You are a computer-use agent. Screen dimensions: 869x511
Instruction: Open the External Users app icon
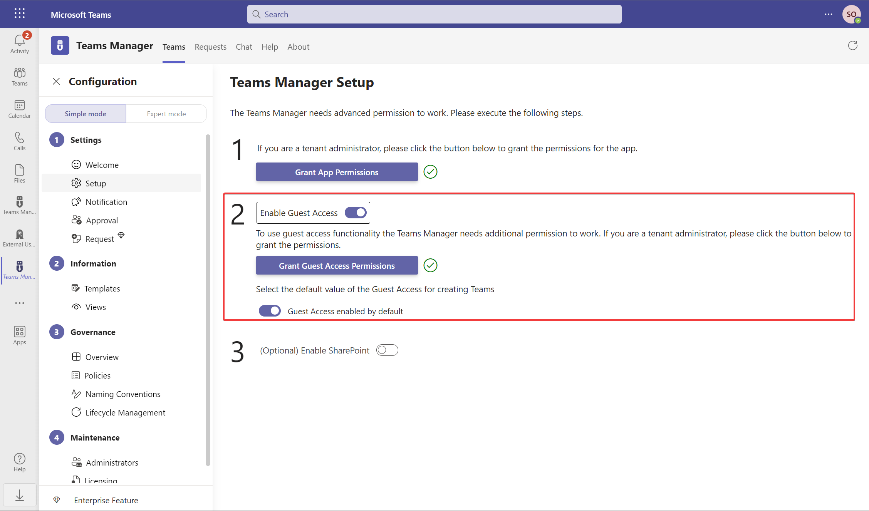(x=20, y=238)
